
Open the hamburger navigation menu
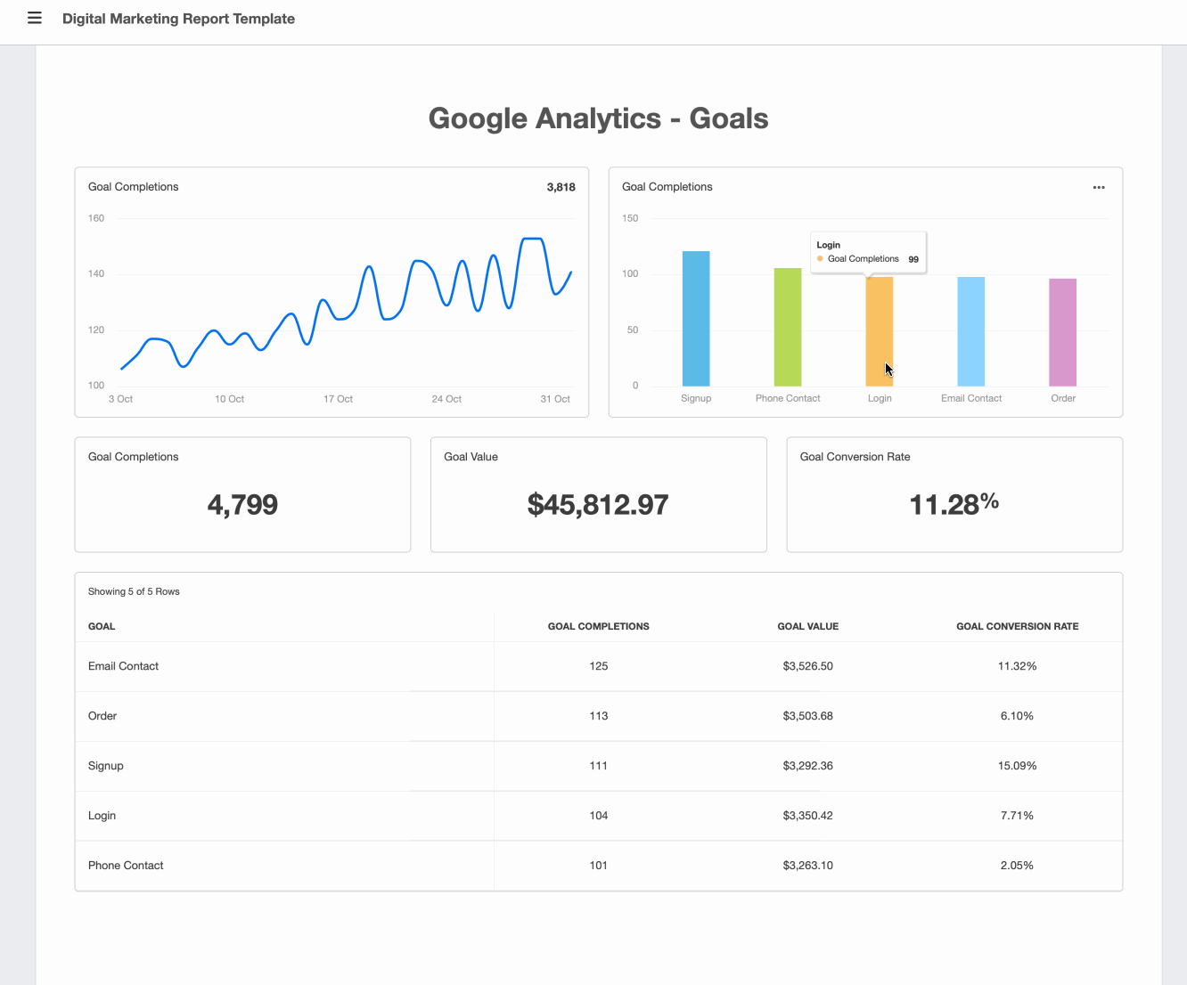click(x=34, y=18)
